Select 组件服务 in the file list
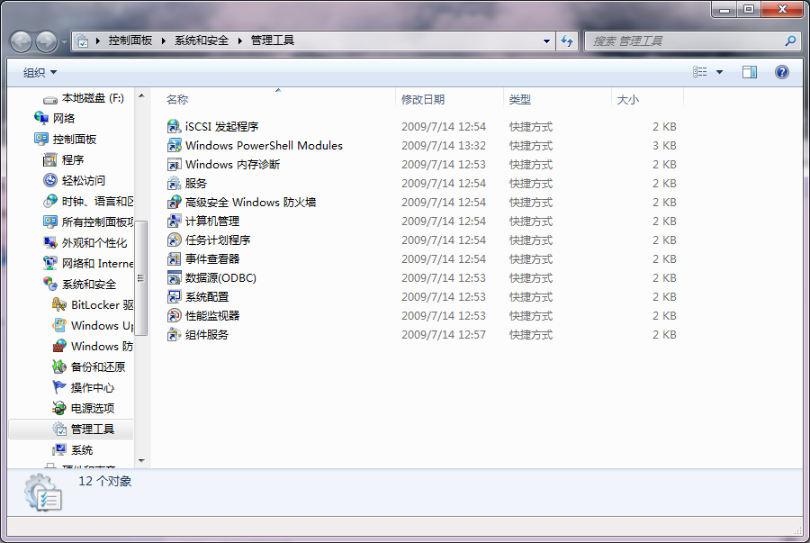This screenshot has height=543, width=810. tap(202, 334)
